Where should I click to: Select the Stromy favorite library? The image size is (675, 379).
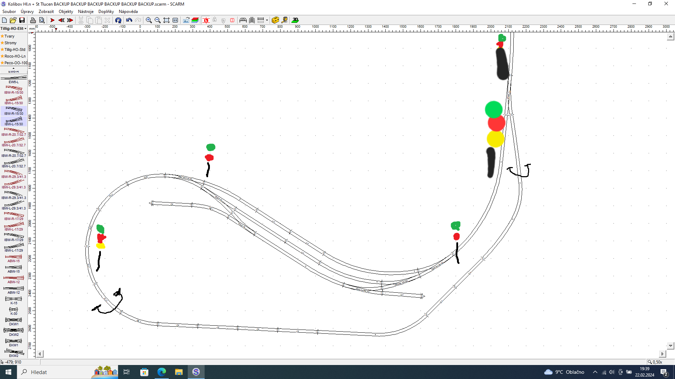click(11, 43)
